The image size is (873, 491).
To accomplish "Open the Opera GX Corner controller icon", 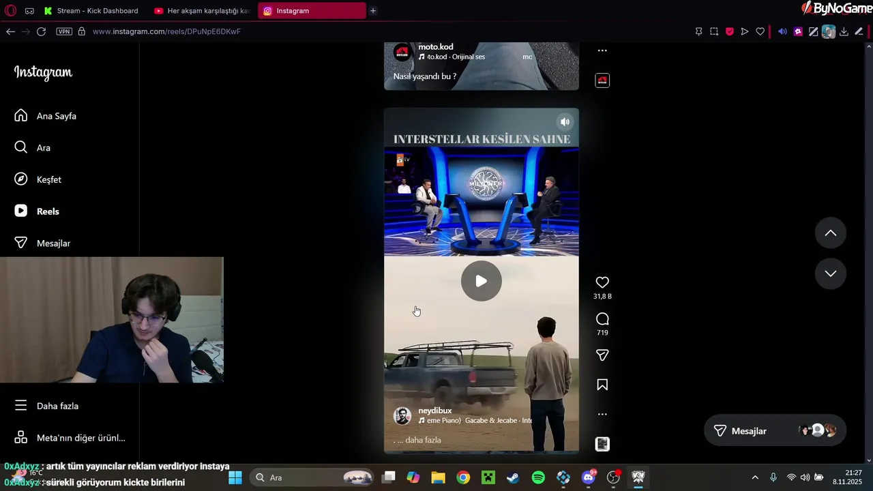I will 29,11.
